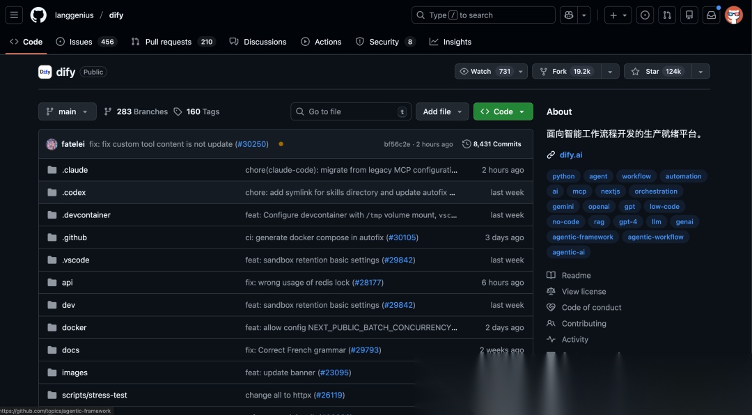Select the agentic-framework topic tag

[x=582, y=237]
